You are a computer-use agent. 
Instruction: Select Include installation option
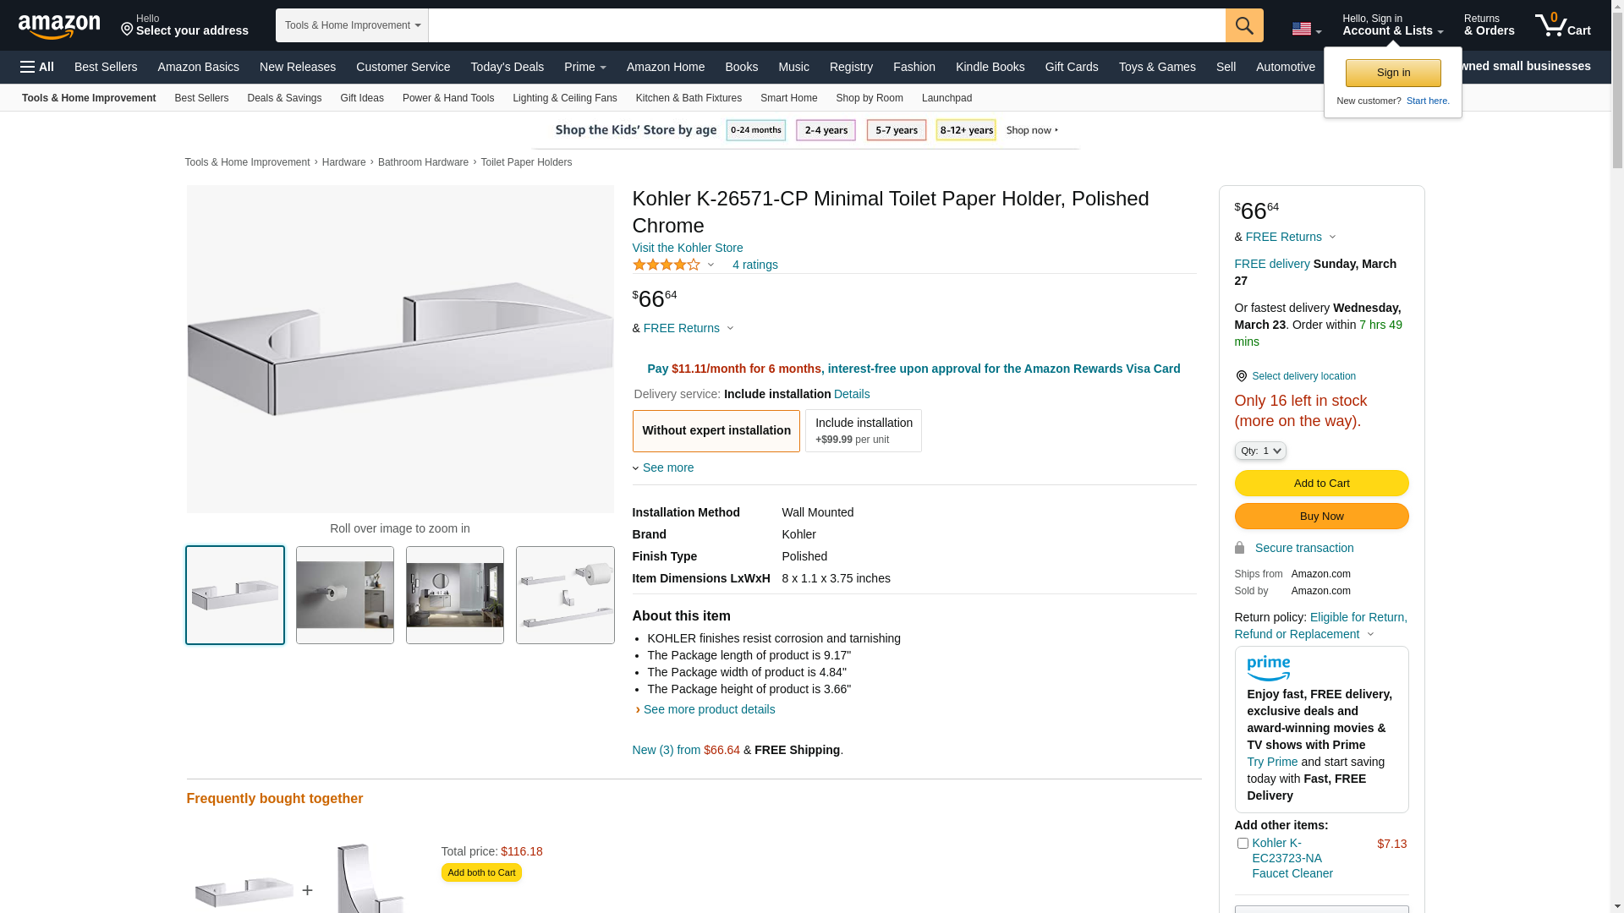(863, 431)
